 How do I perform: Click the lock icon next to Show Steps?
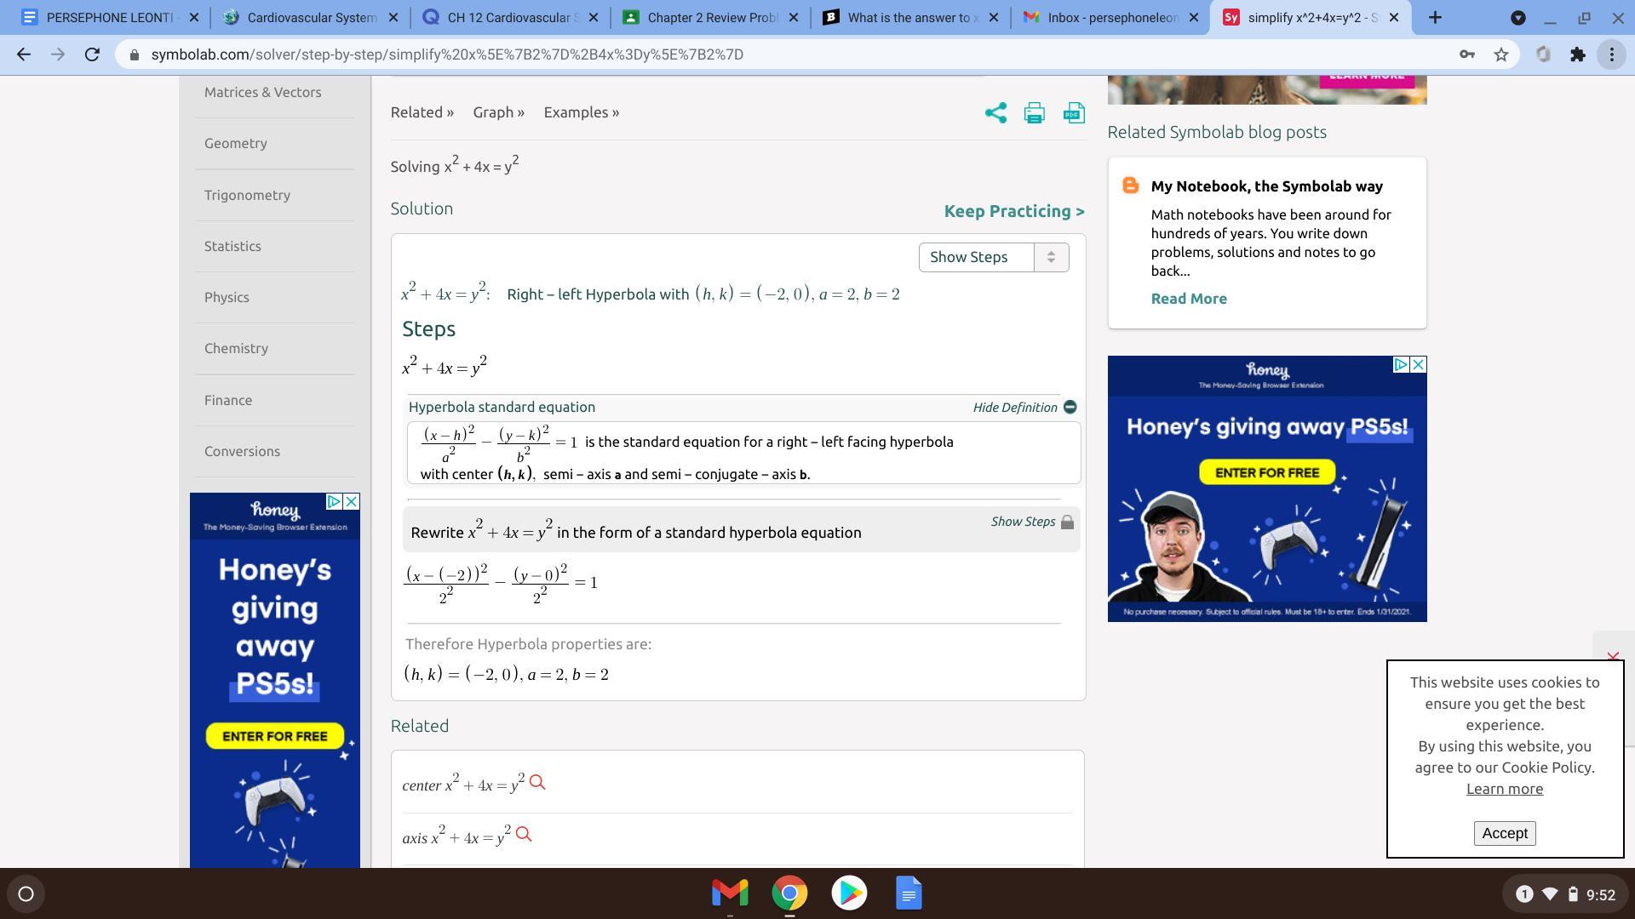(1067, 522)
